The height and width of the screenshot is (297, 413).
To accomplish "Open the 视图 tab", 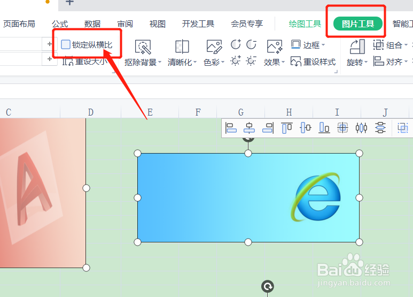I will pos(157,24).
